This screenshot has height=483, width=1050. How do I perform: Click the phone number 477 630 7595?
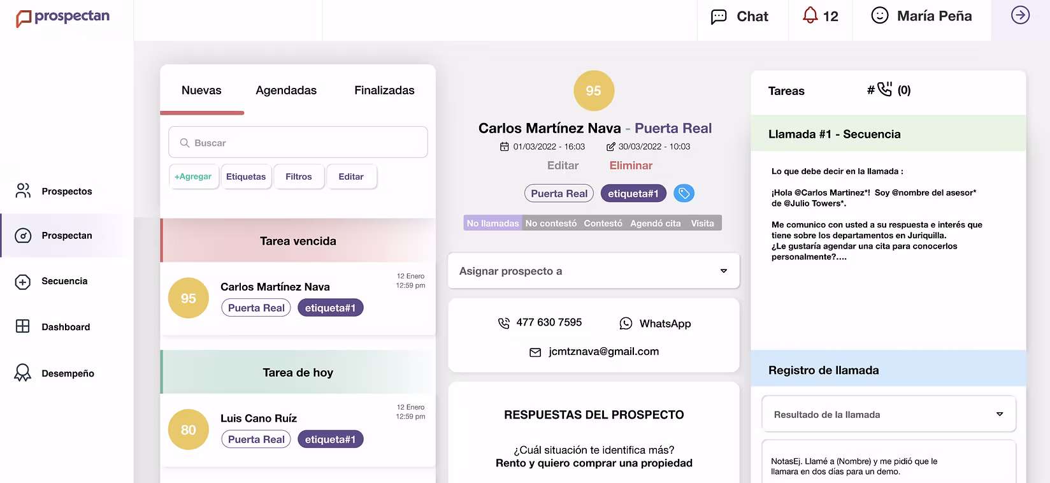549,322
